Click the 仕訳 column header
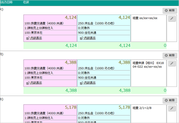The image size is (179, 123). coord(26,2)
